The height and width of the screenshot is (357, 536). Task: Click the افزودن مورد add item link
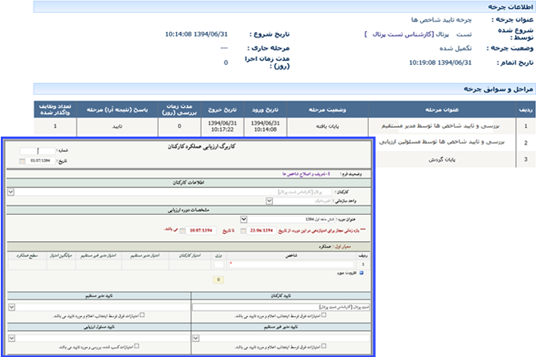point(347,273)
